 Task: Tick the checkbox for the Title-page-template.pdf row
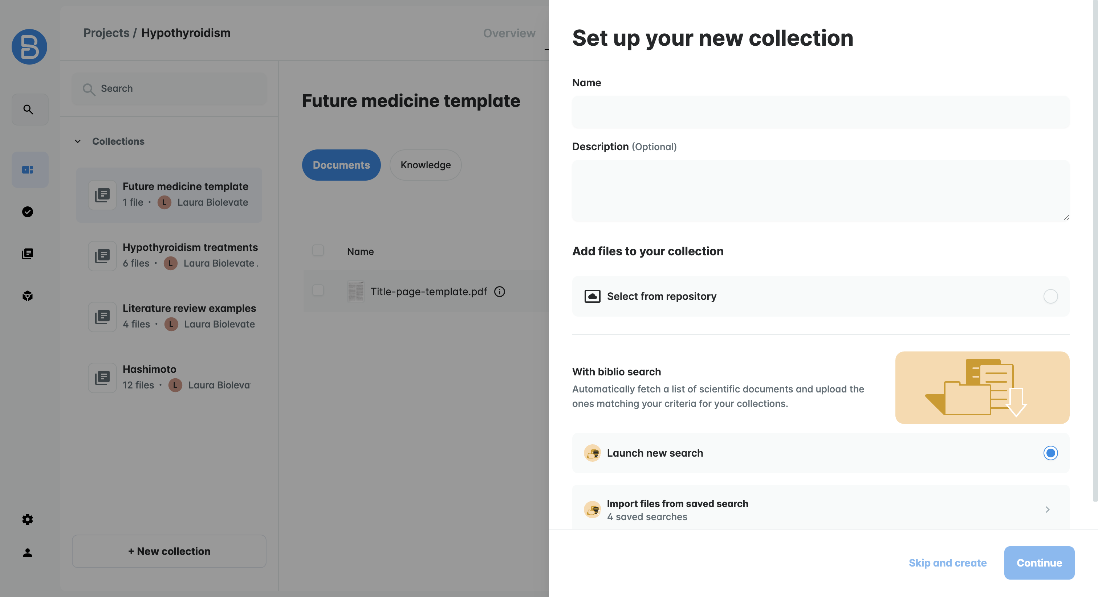pyautogui.click(x=318, y=291)
